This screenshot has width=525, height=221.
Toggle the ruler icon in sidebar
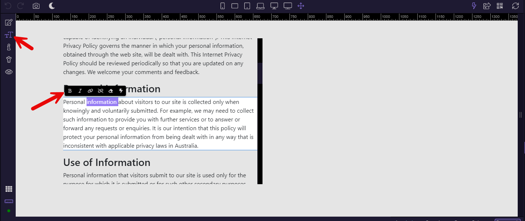9,201
